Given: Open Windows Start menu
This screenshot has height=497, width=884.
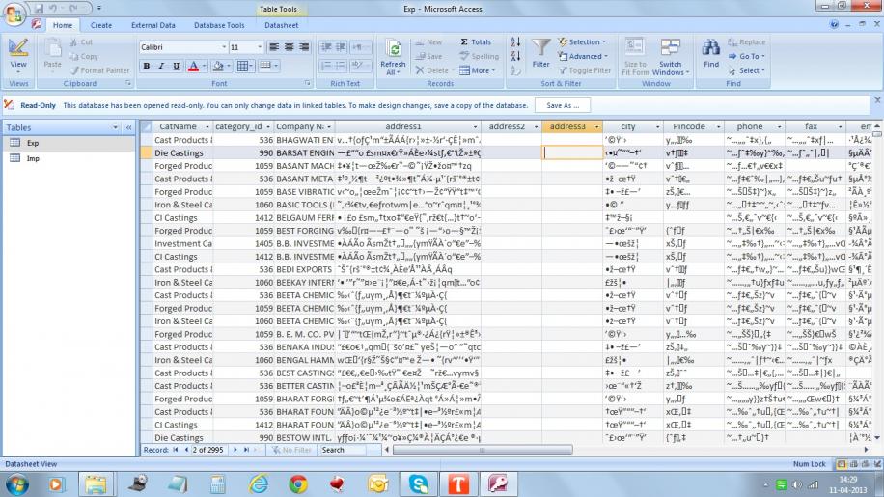Looking at the screenshot, I should [x=17, y=484].
